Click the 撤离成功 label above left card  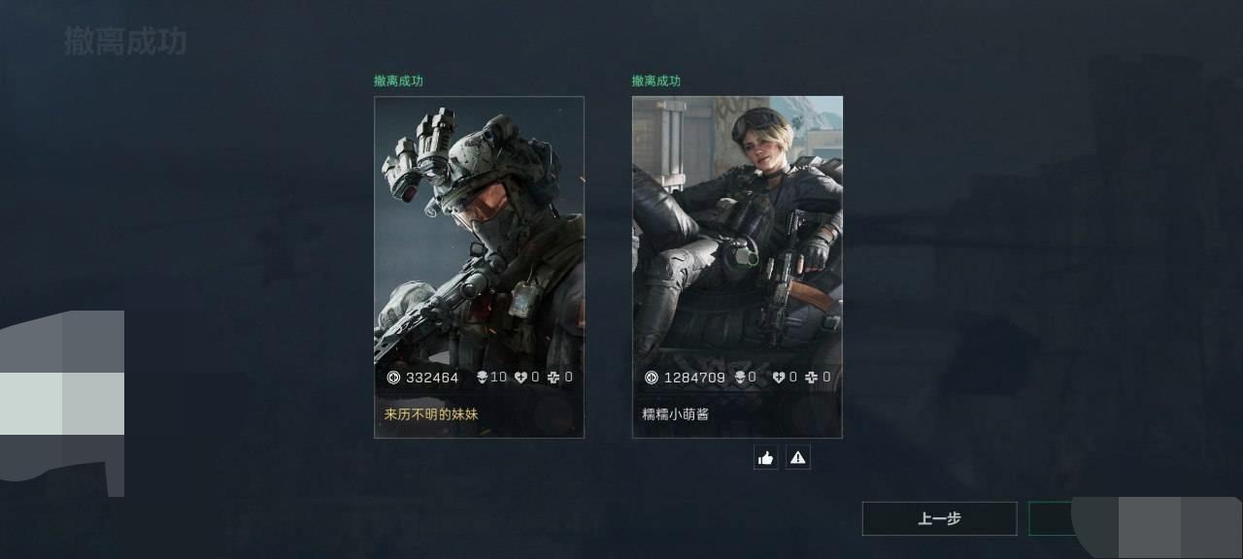398,82
